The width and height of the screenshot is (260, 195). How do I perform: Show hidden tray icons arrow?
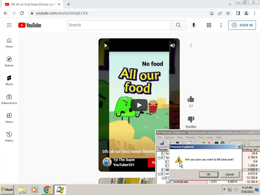point(224,189)
